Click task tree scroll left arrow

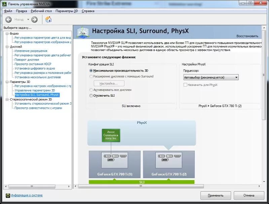point(6,186)
